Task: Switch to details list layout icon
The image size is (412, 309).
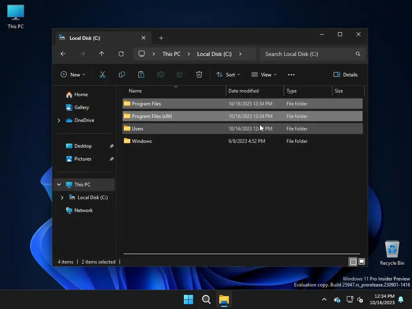Action: pos(353,262)
